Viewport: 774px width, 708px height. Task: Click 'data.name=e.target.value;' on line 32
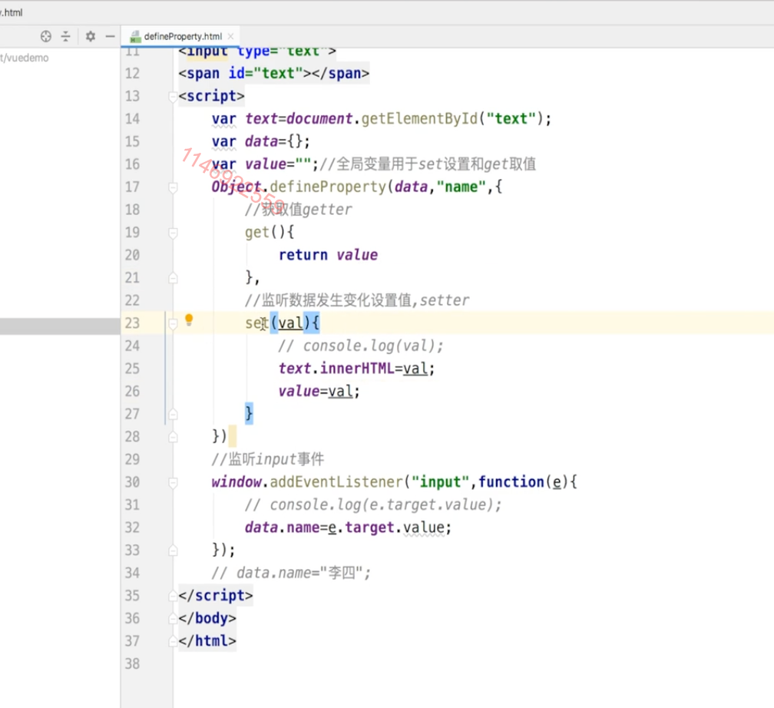(x=348, y=528)
